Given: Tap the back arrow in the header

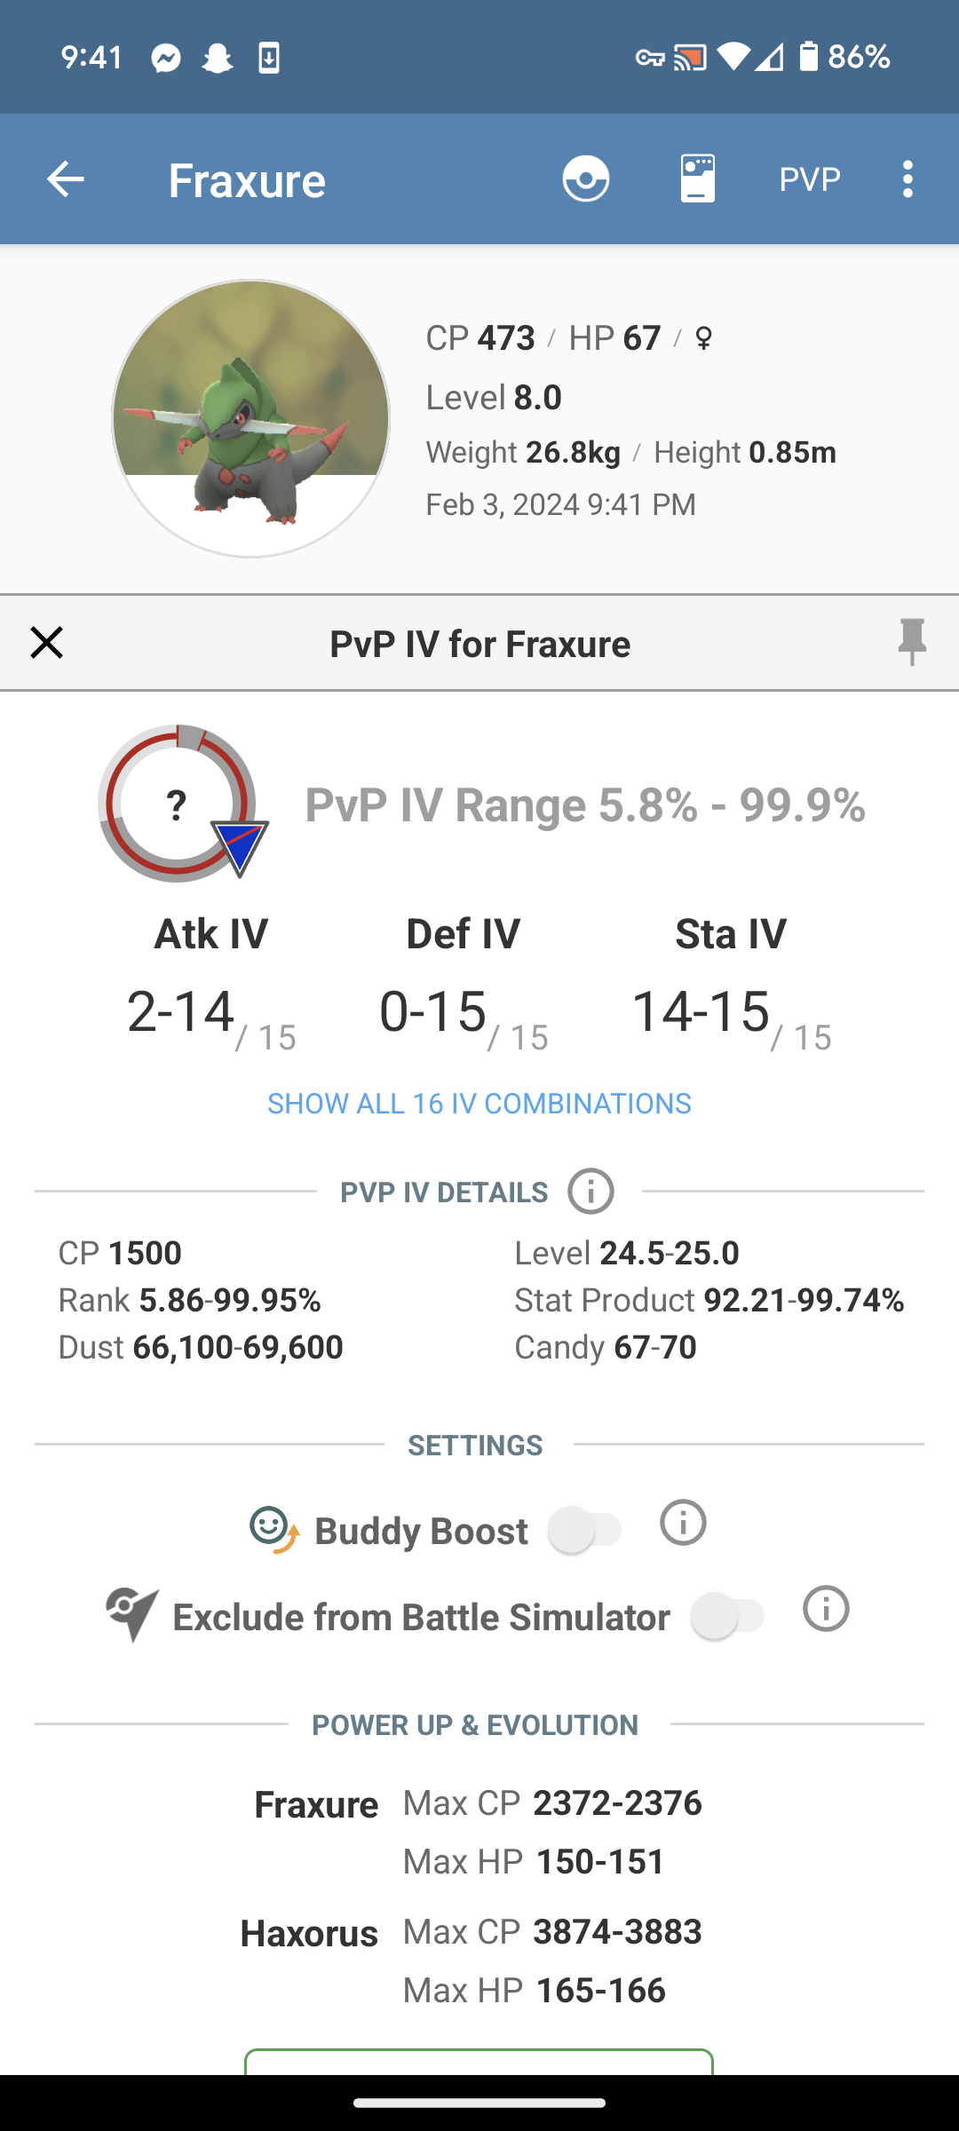Looking at the screenshot, I should (x=65, y=179).
